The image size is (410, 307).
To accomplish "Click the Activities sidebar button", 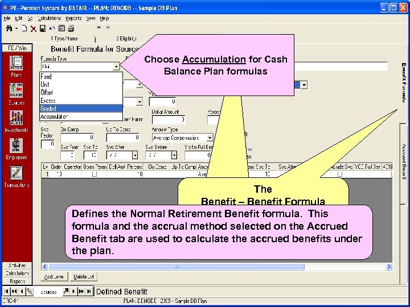I will pos(17,265).
